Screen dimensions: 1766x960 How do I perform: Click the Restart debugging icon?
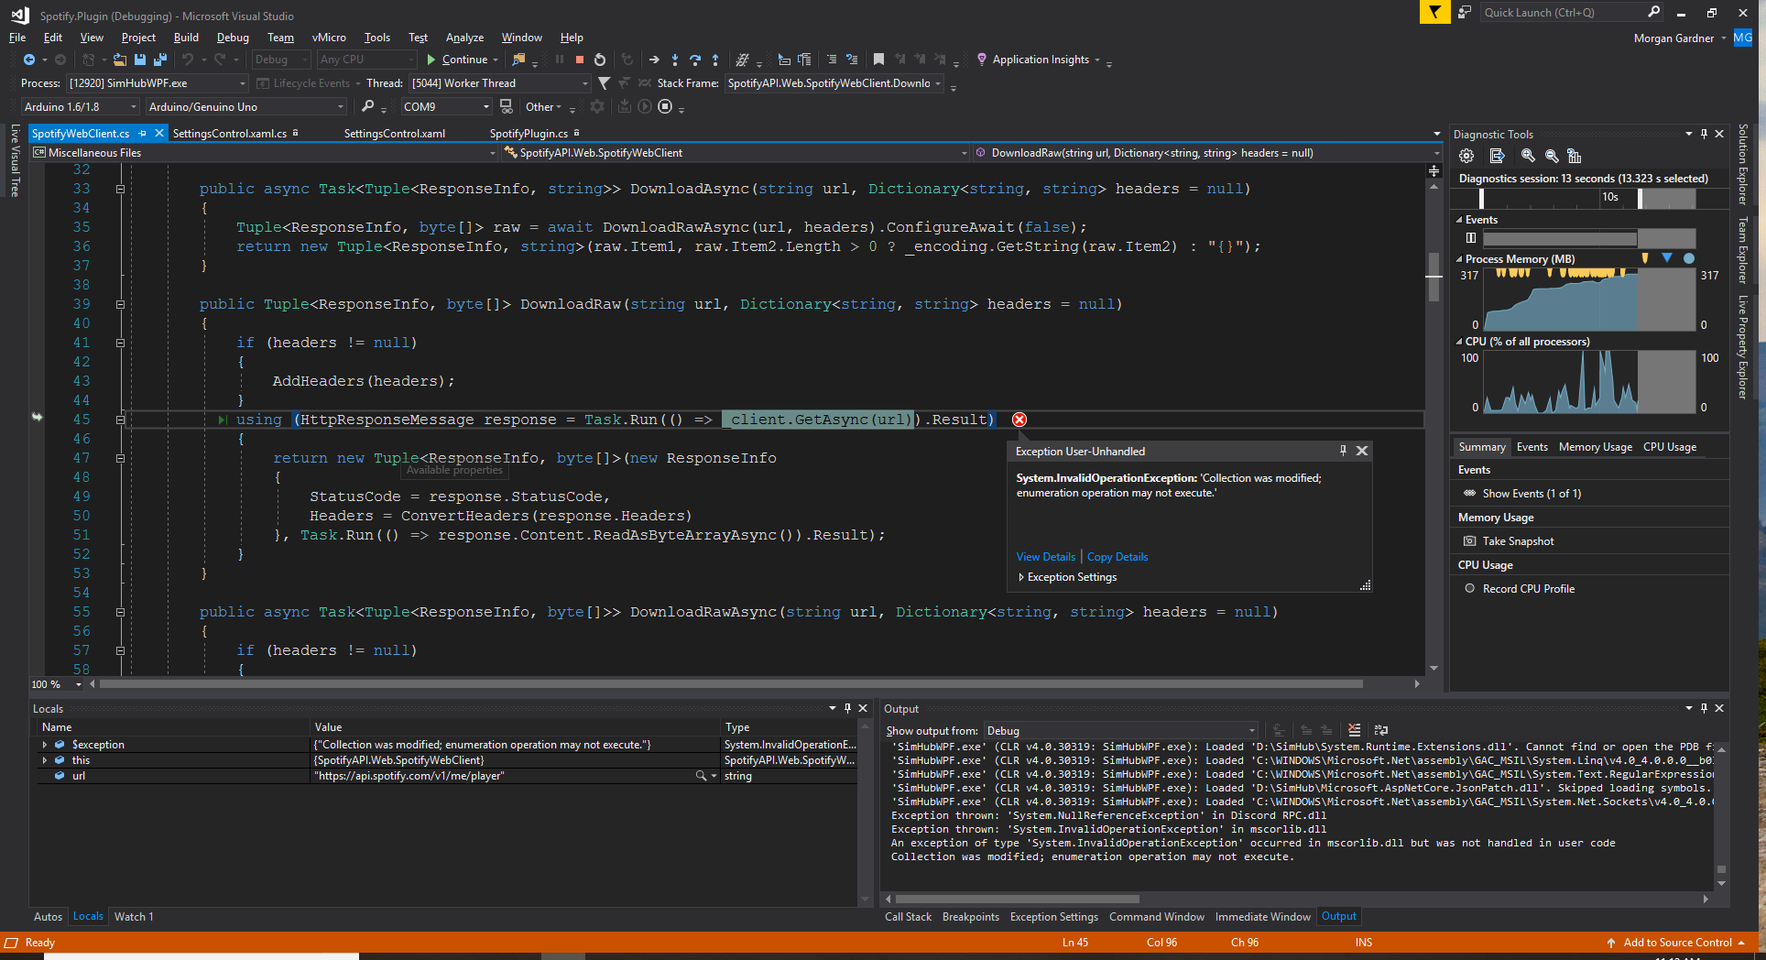600,60
